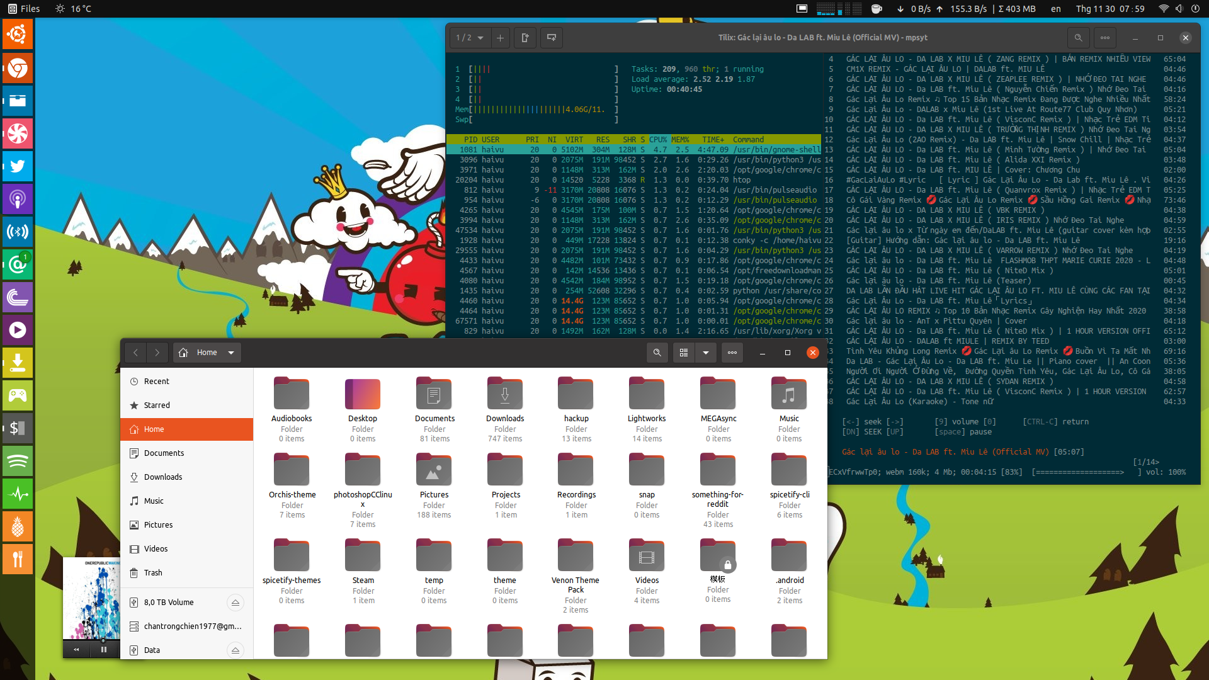The image size is (1209, 680).
Task: Open the Orchis-theme folder
Action: [292, 485]
